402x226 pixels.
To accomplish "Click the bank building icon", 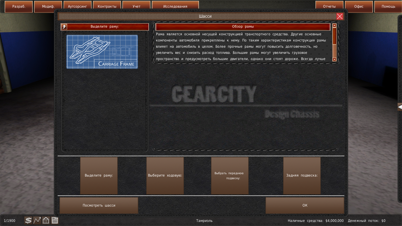I will point(46,220).
